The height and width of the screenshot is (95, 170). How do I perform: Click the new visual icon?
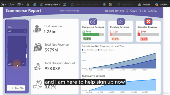pyautogui.click(x=35, y=4)
